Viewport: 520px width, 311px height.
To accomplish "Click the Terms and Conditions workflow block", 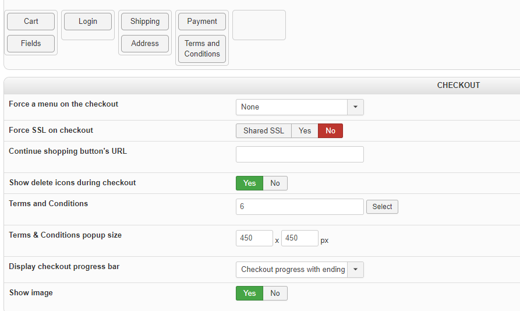I will click(x=202, y=49).
